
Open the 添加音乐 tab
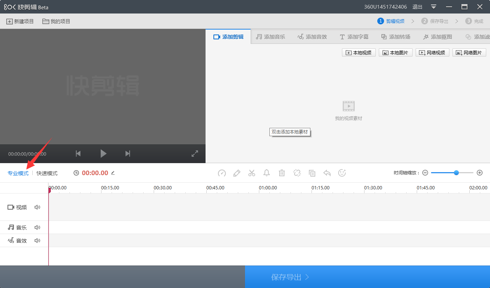click(271, 37)
